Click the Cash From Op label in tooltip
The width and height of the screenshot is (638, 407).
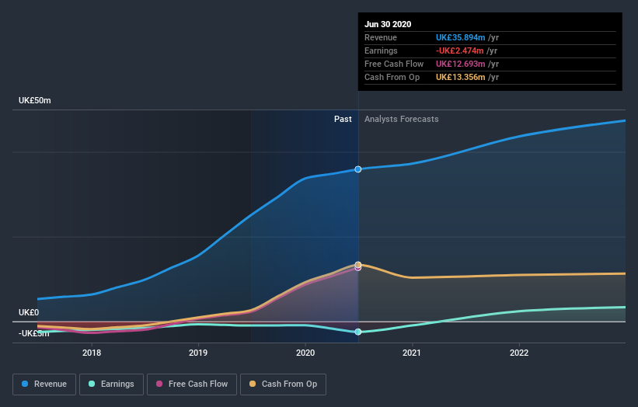[392, 77]
